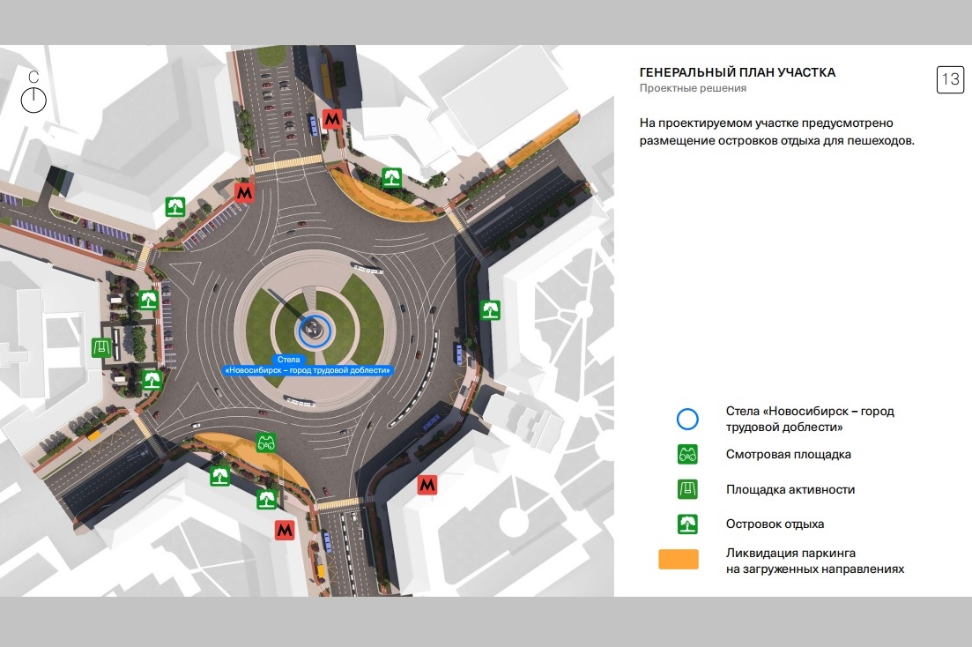Click the subtitle «Проектные решения»
The image size is (972, 647).
693,88
